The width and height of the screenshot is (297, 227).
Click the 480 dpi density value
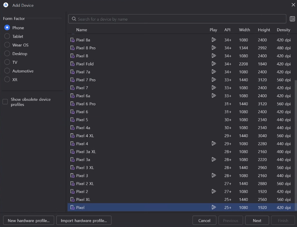click(283, 48)
